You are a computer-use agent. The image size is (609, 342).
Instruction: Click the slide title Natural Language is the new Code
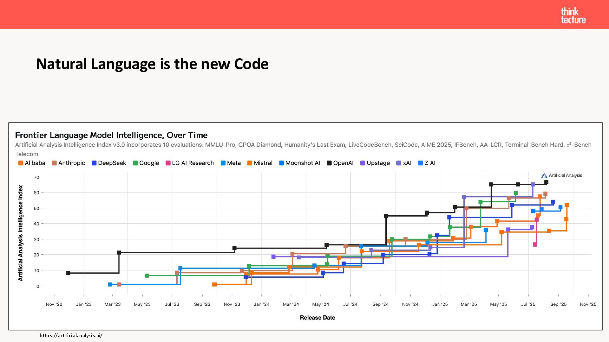(152, 64)
